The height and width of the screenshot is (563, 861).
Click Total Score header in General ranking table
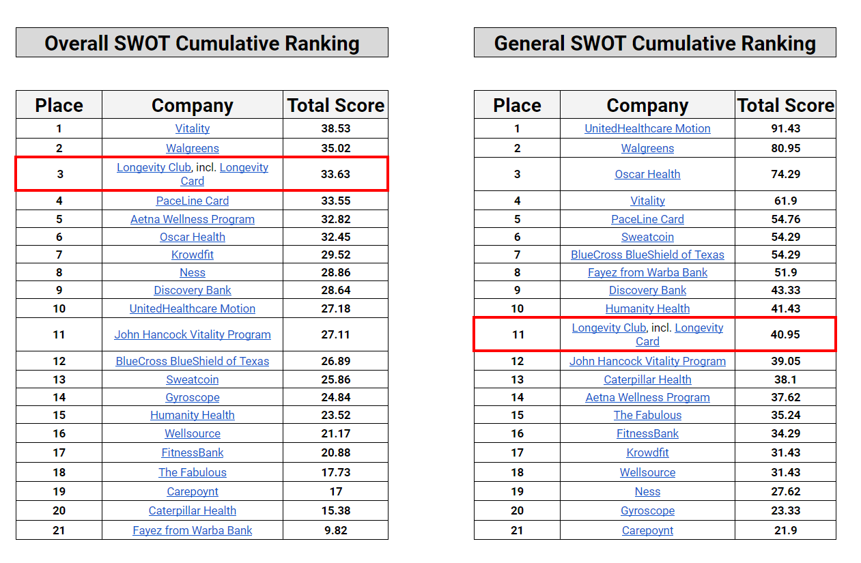click(785, 105)
